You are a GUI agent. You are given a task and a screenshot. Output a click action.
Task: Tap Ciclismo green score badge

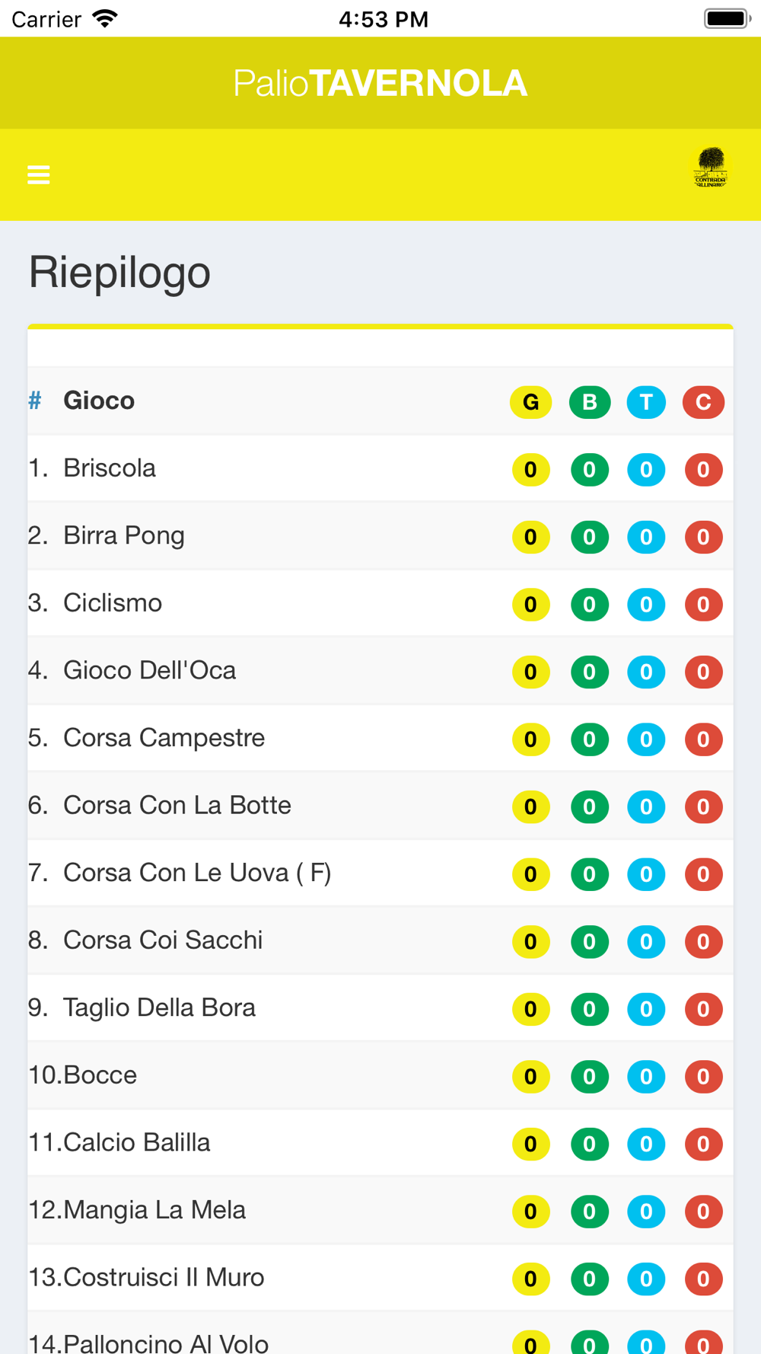[590, 605]
